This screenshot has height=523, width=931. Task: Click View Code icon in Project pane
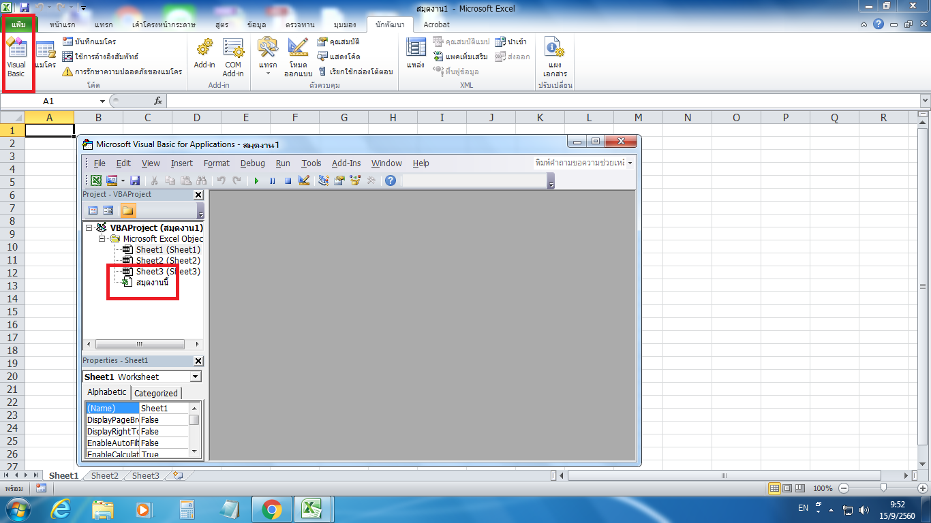93,210
